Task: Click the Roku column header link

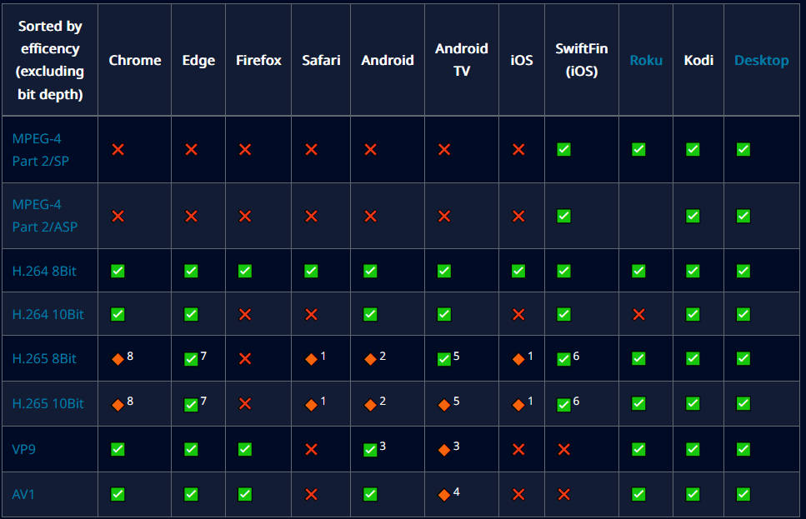Action: point(646,60)
